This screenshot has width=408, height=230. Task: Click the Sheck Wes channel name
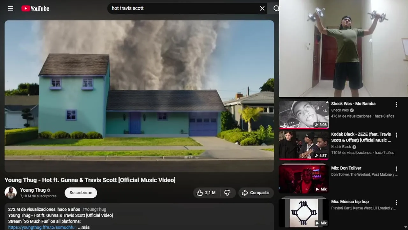[x=340, y=110]
